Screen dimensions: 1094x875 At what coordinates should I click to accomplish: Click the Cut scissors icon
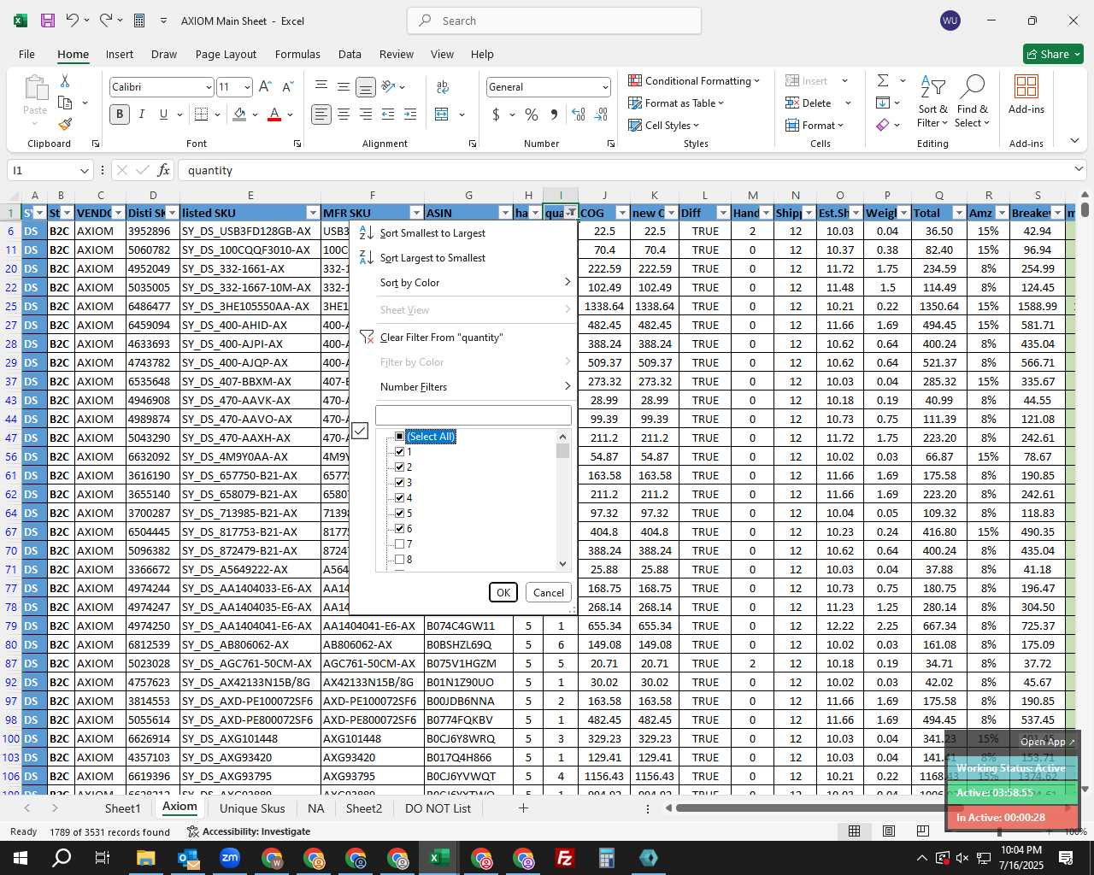tap(65, 81)
